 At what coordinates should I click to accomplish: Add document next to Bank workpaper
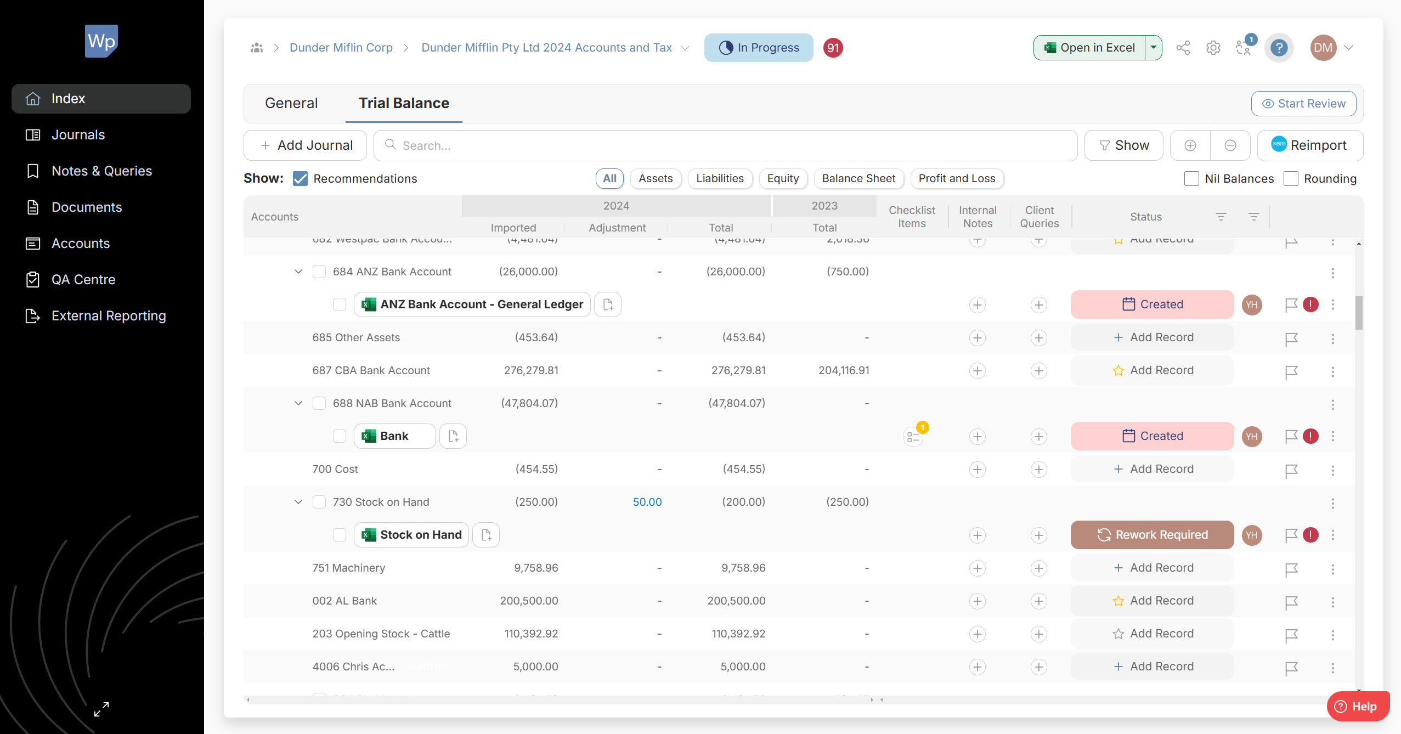pos(454,436)
